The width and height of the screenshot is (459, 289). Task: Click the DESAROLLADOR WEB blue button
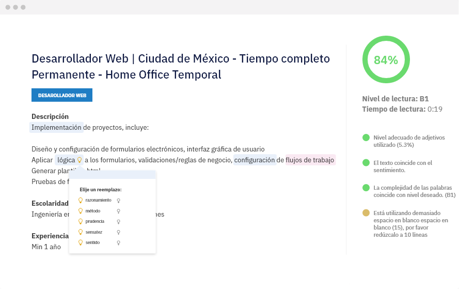[x=62, y=95]
